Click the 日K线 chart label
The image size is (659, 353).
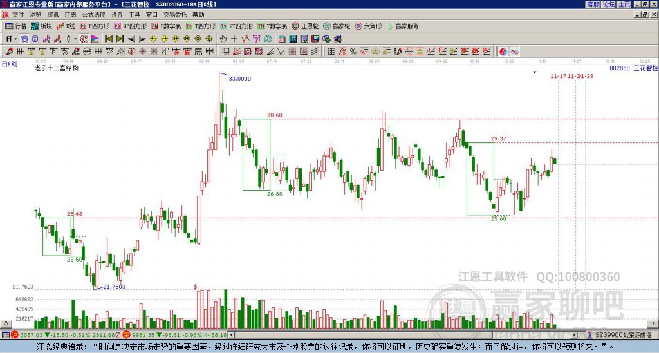pos(10,64)
